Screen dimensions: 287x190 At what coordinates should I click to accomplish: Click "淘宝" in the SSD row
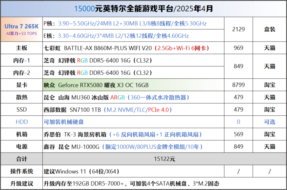tap(270, 110)
